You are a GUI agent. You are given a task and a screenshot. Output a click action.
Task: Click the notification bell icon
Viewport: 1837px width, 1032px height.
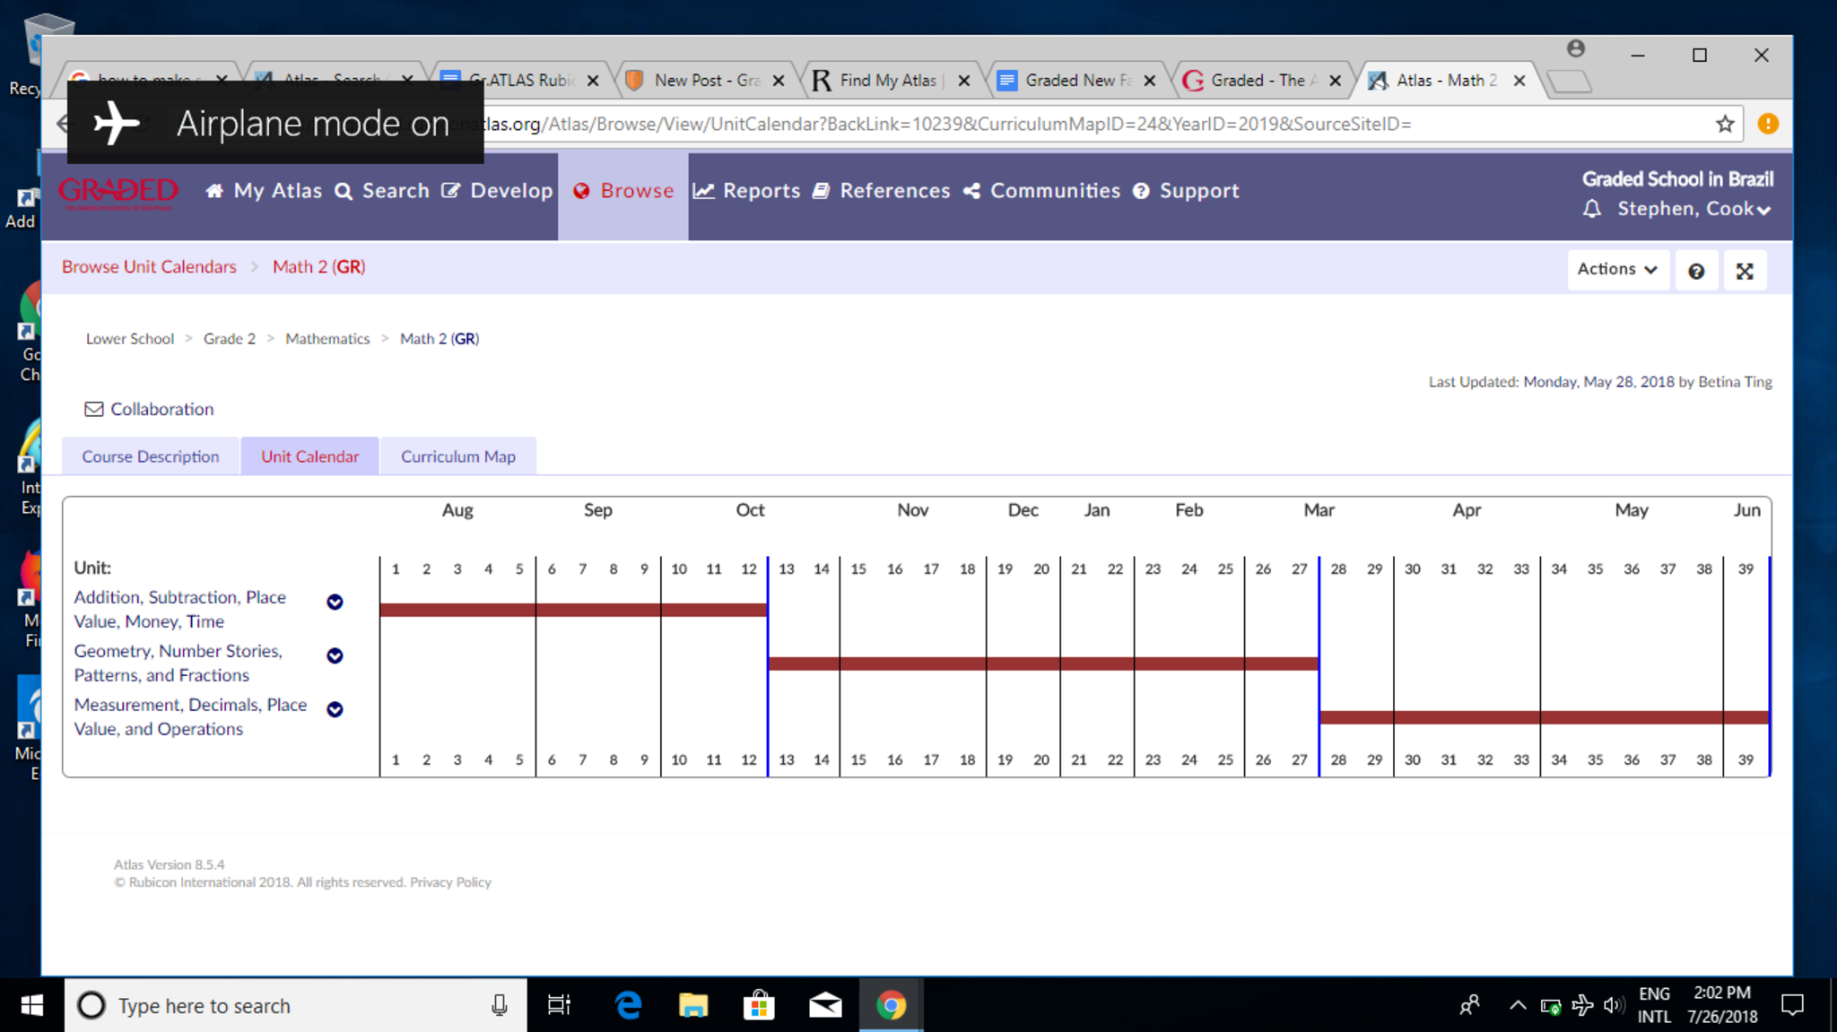[1592, 209]
